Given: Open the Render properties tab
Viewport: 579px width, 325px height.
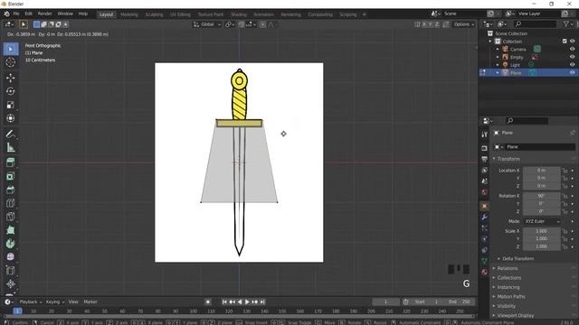Looking at the screenshot, I should (485, 148).
